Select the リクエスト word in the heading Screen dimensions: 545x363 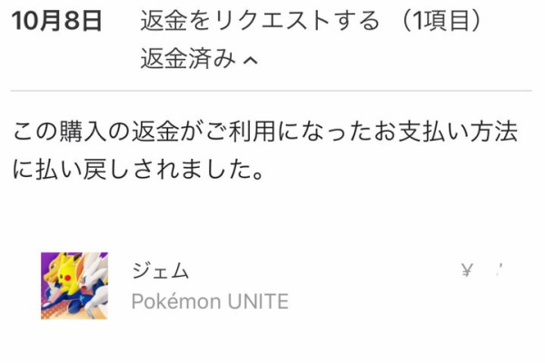coord(272,21)
